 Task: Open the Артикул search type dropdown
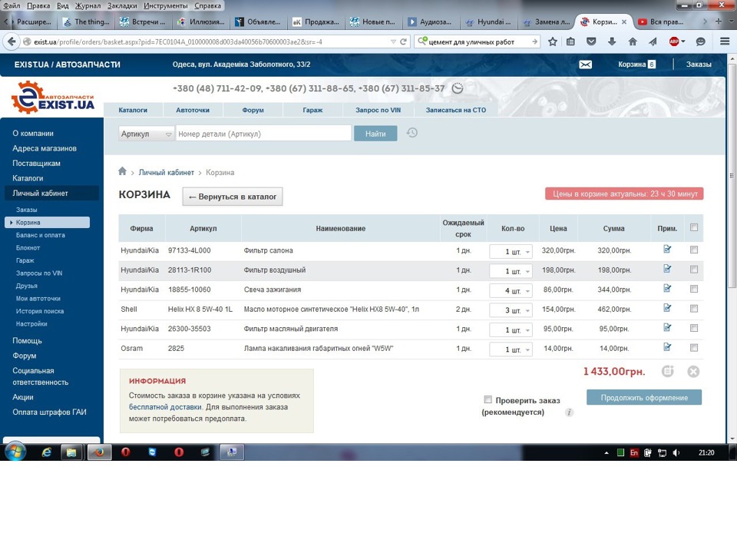click(x=146, y=134)
